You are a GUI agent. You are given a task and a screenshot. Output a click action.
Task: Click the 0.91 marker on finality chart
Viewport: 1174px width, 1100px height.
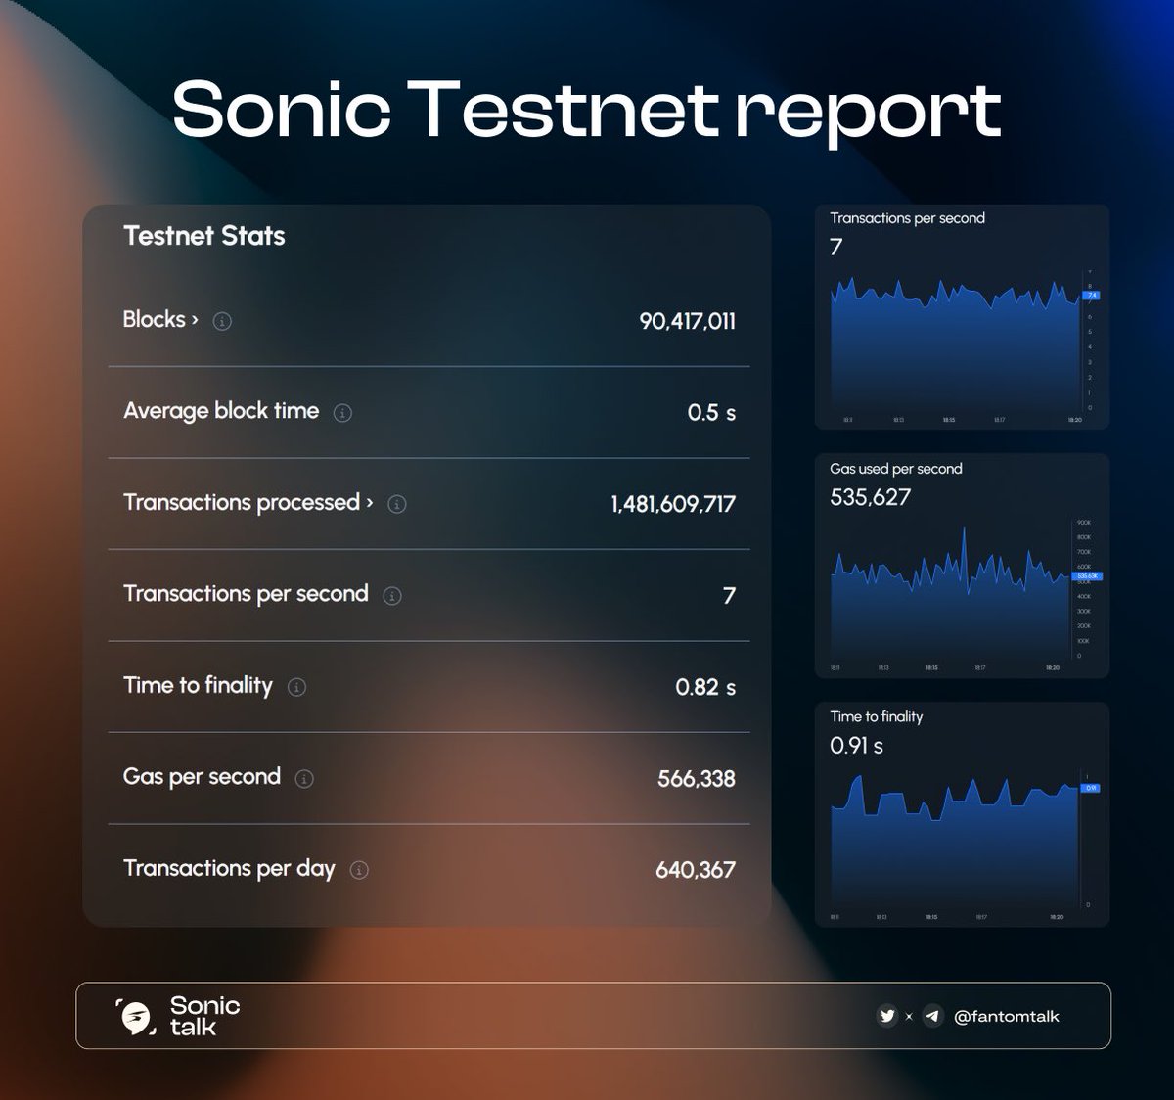(1091, 788)
